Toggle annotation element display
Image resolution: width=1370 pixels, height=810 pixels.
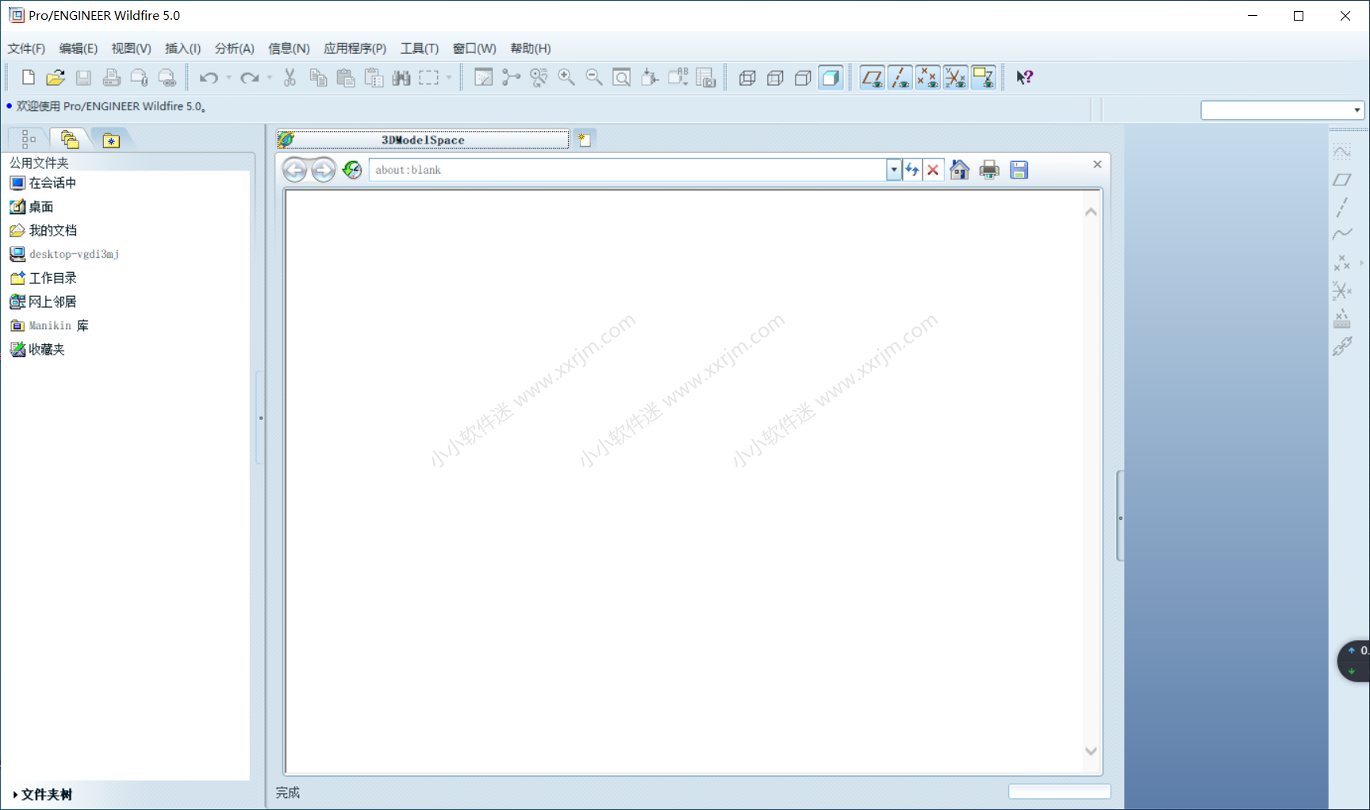[x=984, y=77]
